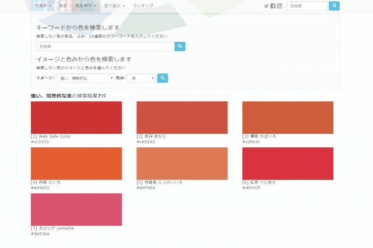Go to the 配色 menu item
Viewport: 373px width, 248px height.
pyautogui.click(x=64, y=5)
